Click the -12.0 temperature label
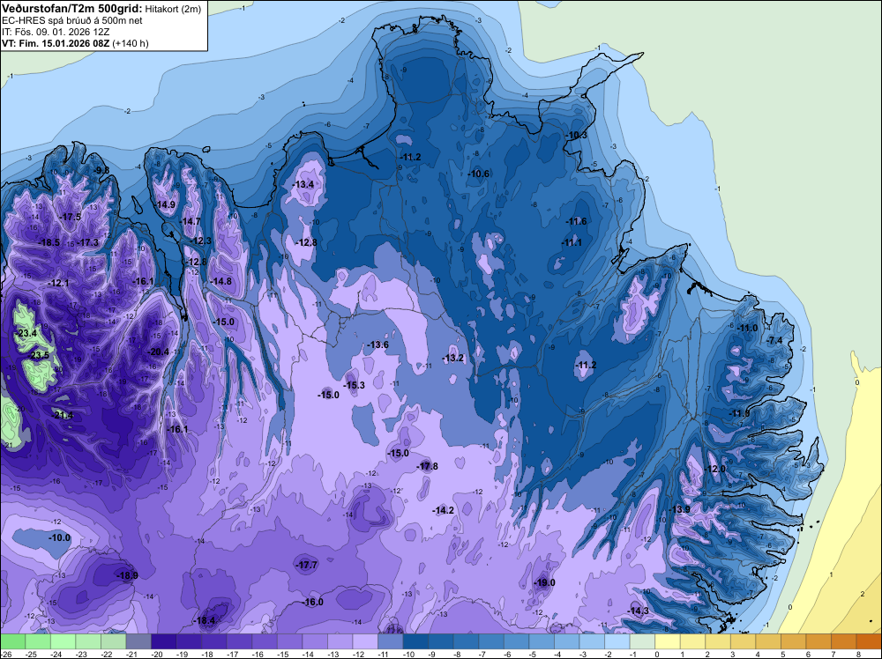The image size is (882, 659). click(x=714, y=469)
